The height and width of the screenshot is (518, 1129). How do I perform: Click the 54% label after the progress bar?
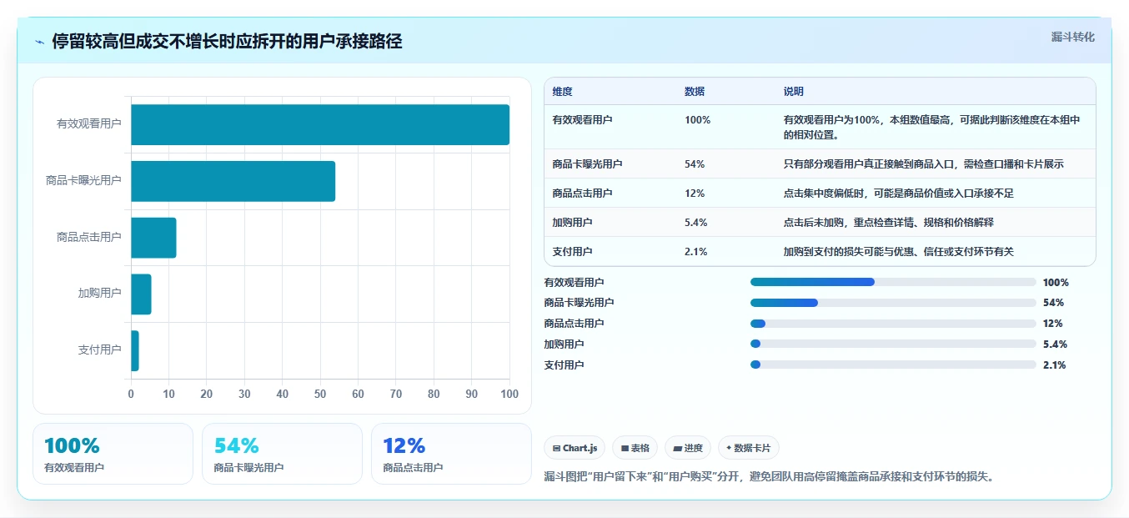pyautogui.click(x=1053, y=303)
